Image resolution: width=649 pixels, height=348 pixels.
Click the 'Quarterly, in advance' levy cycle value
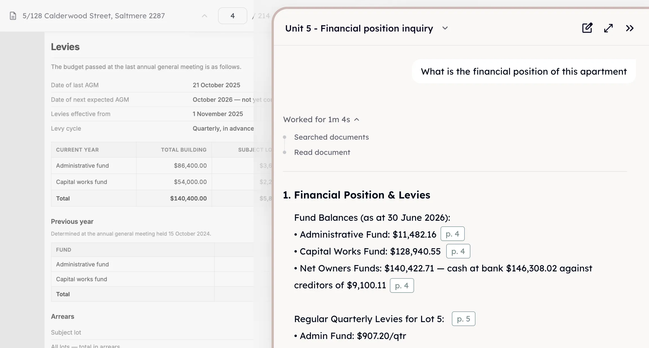[223, 128]
